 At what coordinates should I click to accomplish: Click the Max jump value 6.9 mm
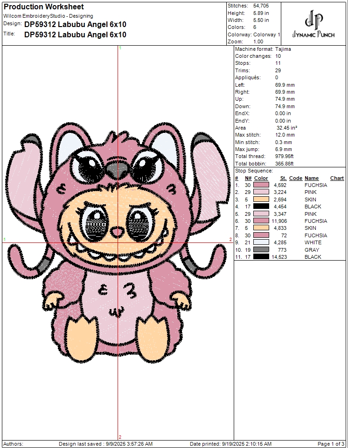coord(284,150)
